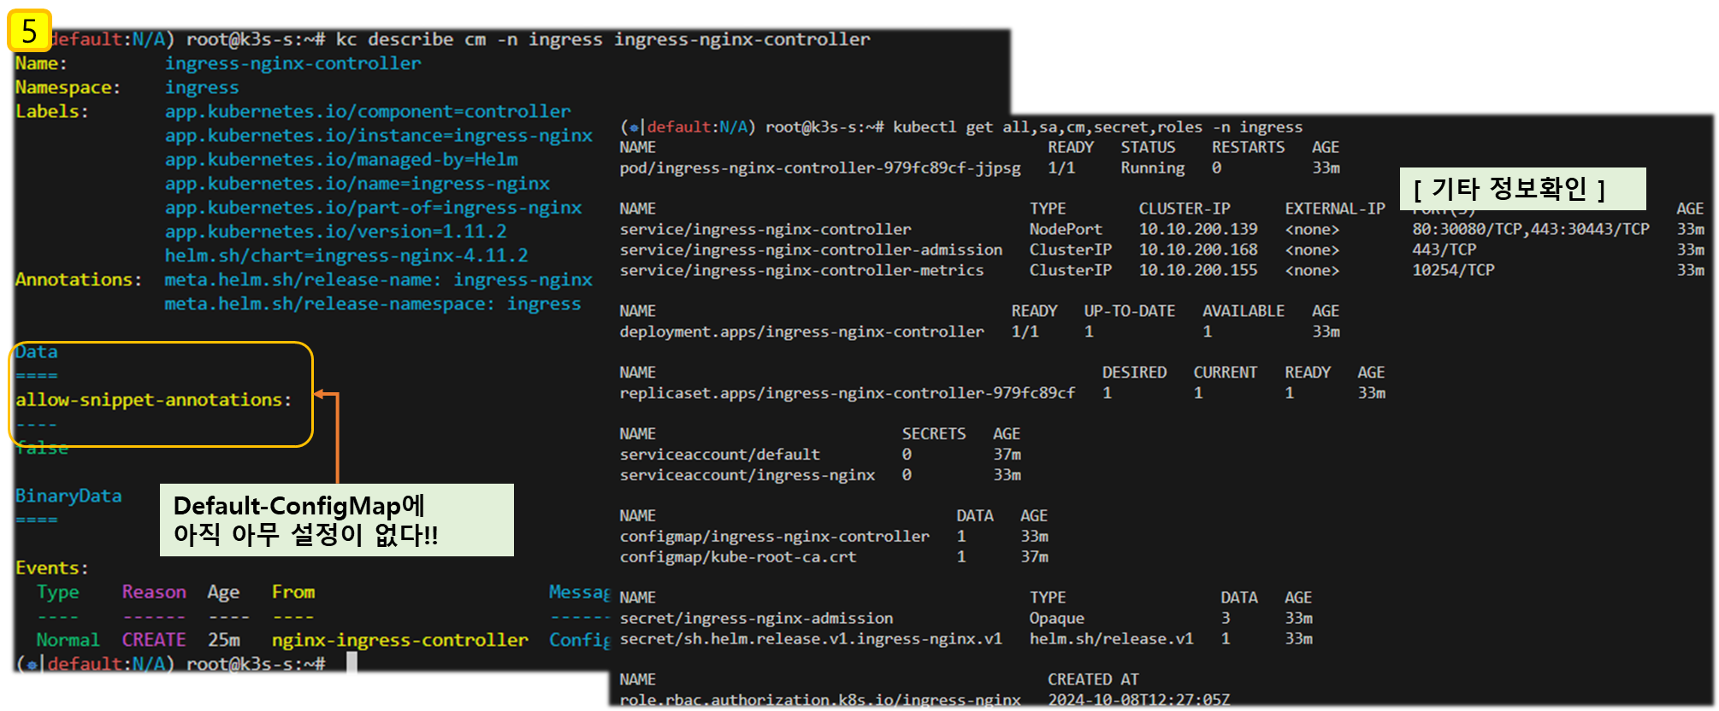
Task: Click label 'app.kubernetes.io/component=controller'
Action: [368, 111]
